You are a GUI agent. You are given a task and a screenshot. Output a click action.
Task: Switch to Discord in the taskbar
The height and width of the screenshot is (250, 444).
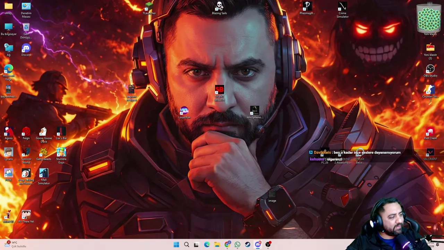click(258, 244)
